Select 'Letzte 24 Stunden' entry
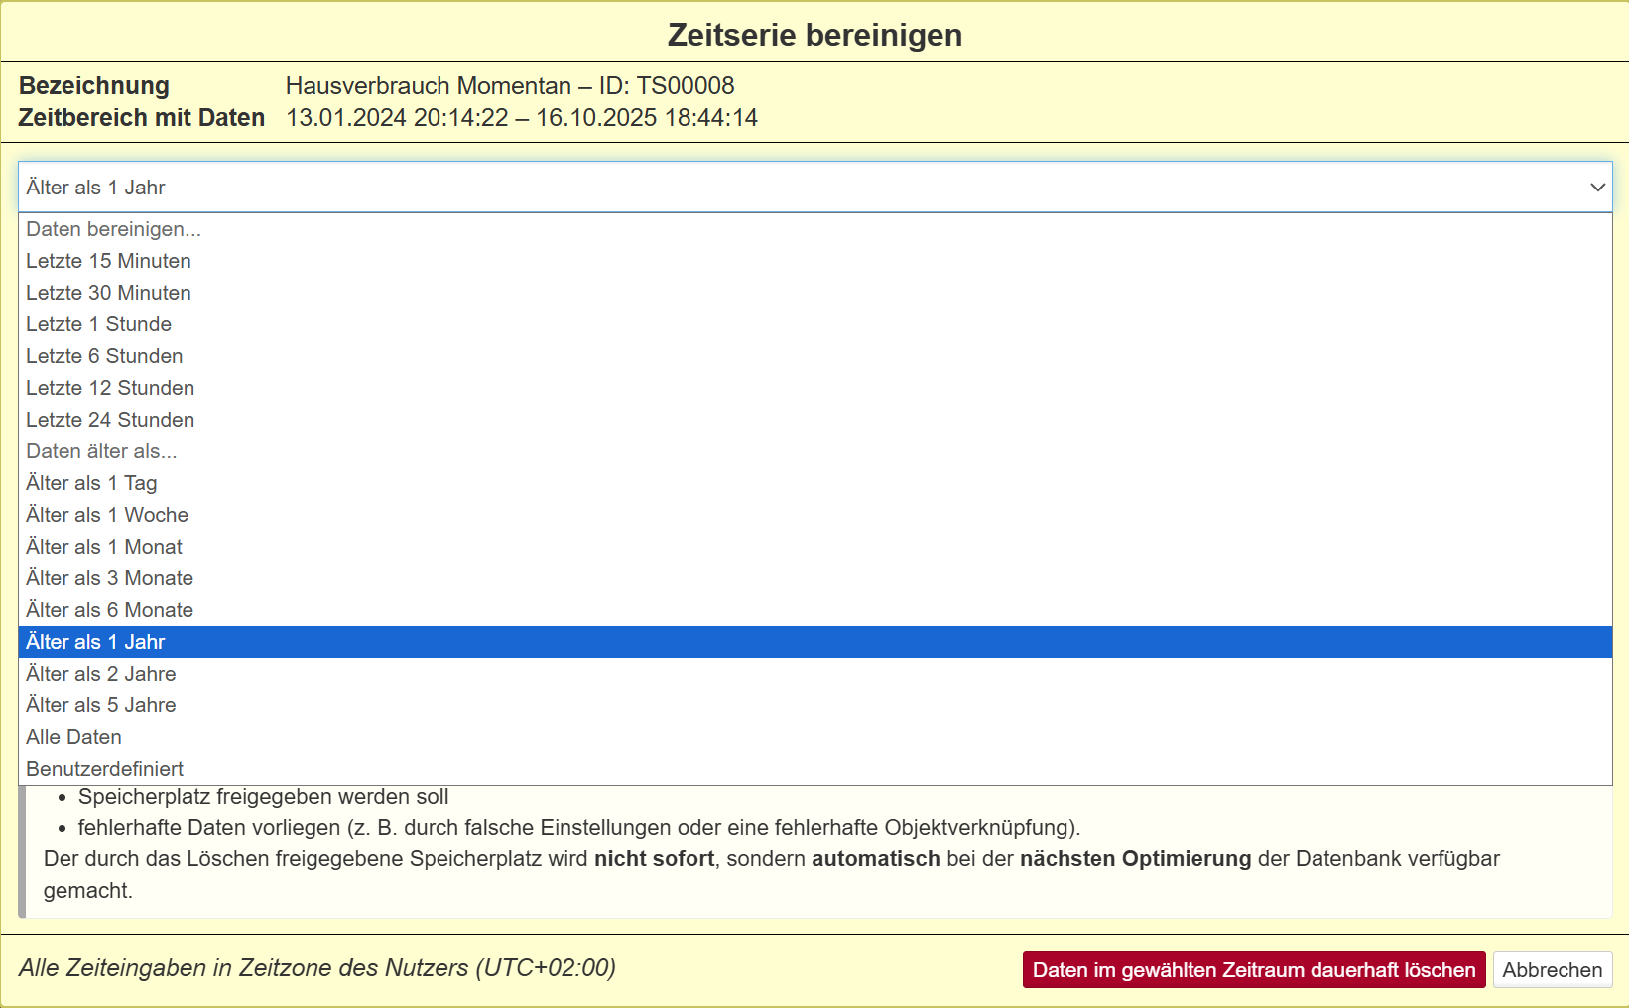The image size is (1629, 1008). click(110, 420)
